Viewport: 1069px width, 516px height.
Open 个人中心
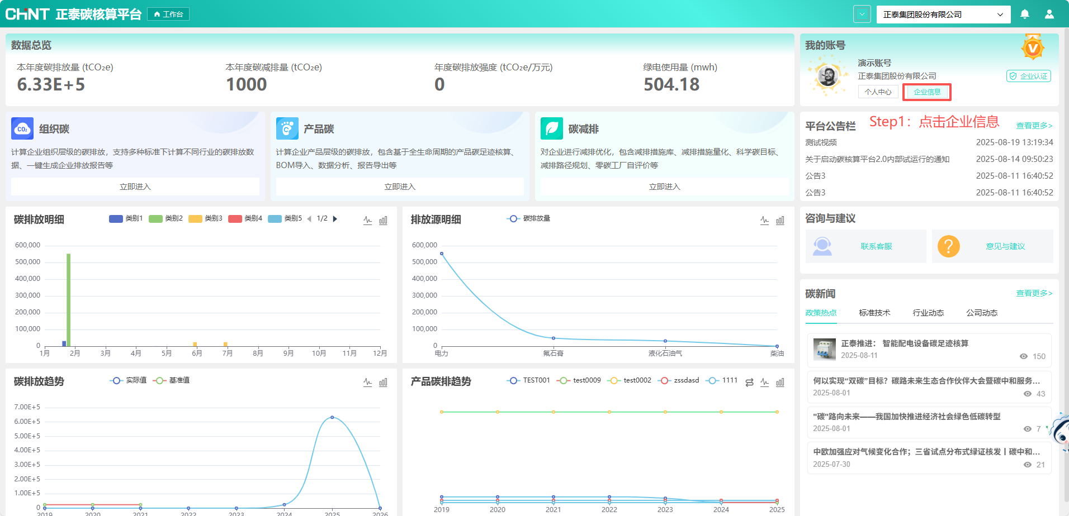pyautogui.click(x=878, y=92)
